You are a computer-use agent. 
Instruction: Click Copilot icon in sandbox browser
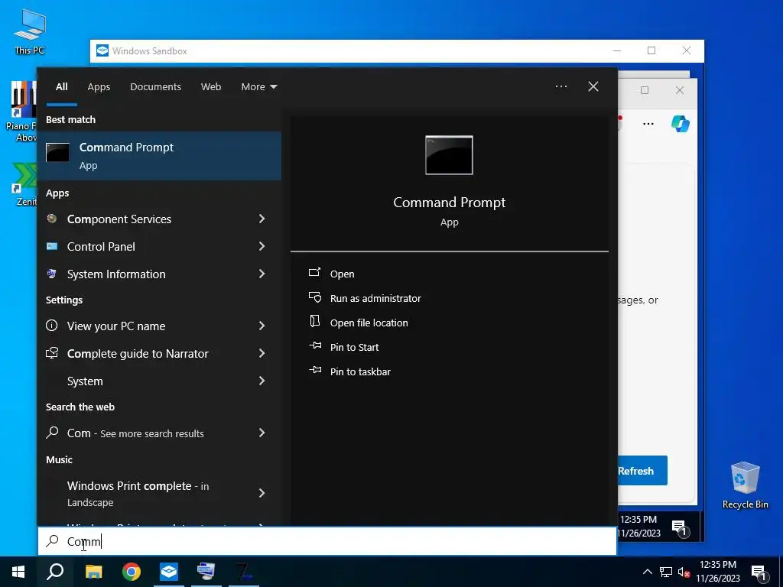pyautogui.click(x=680, y=123)
